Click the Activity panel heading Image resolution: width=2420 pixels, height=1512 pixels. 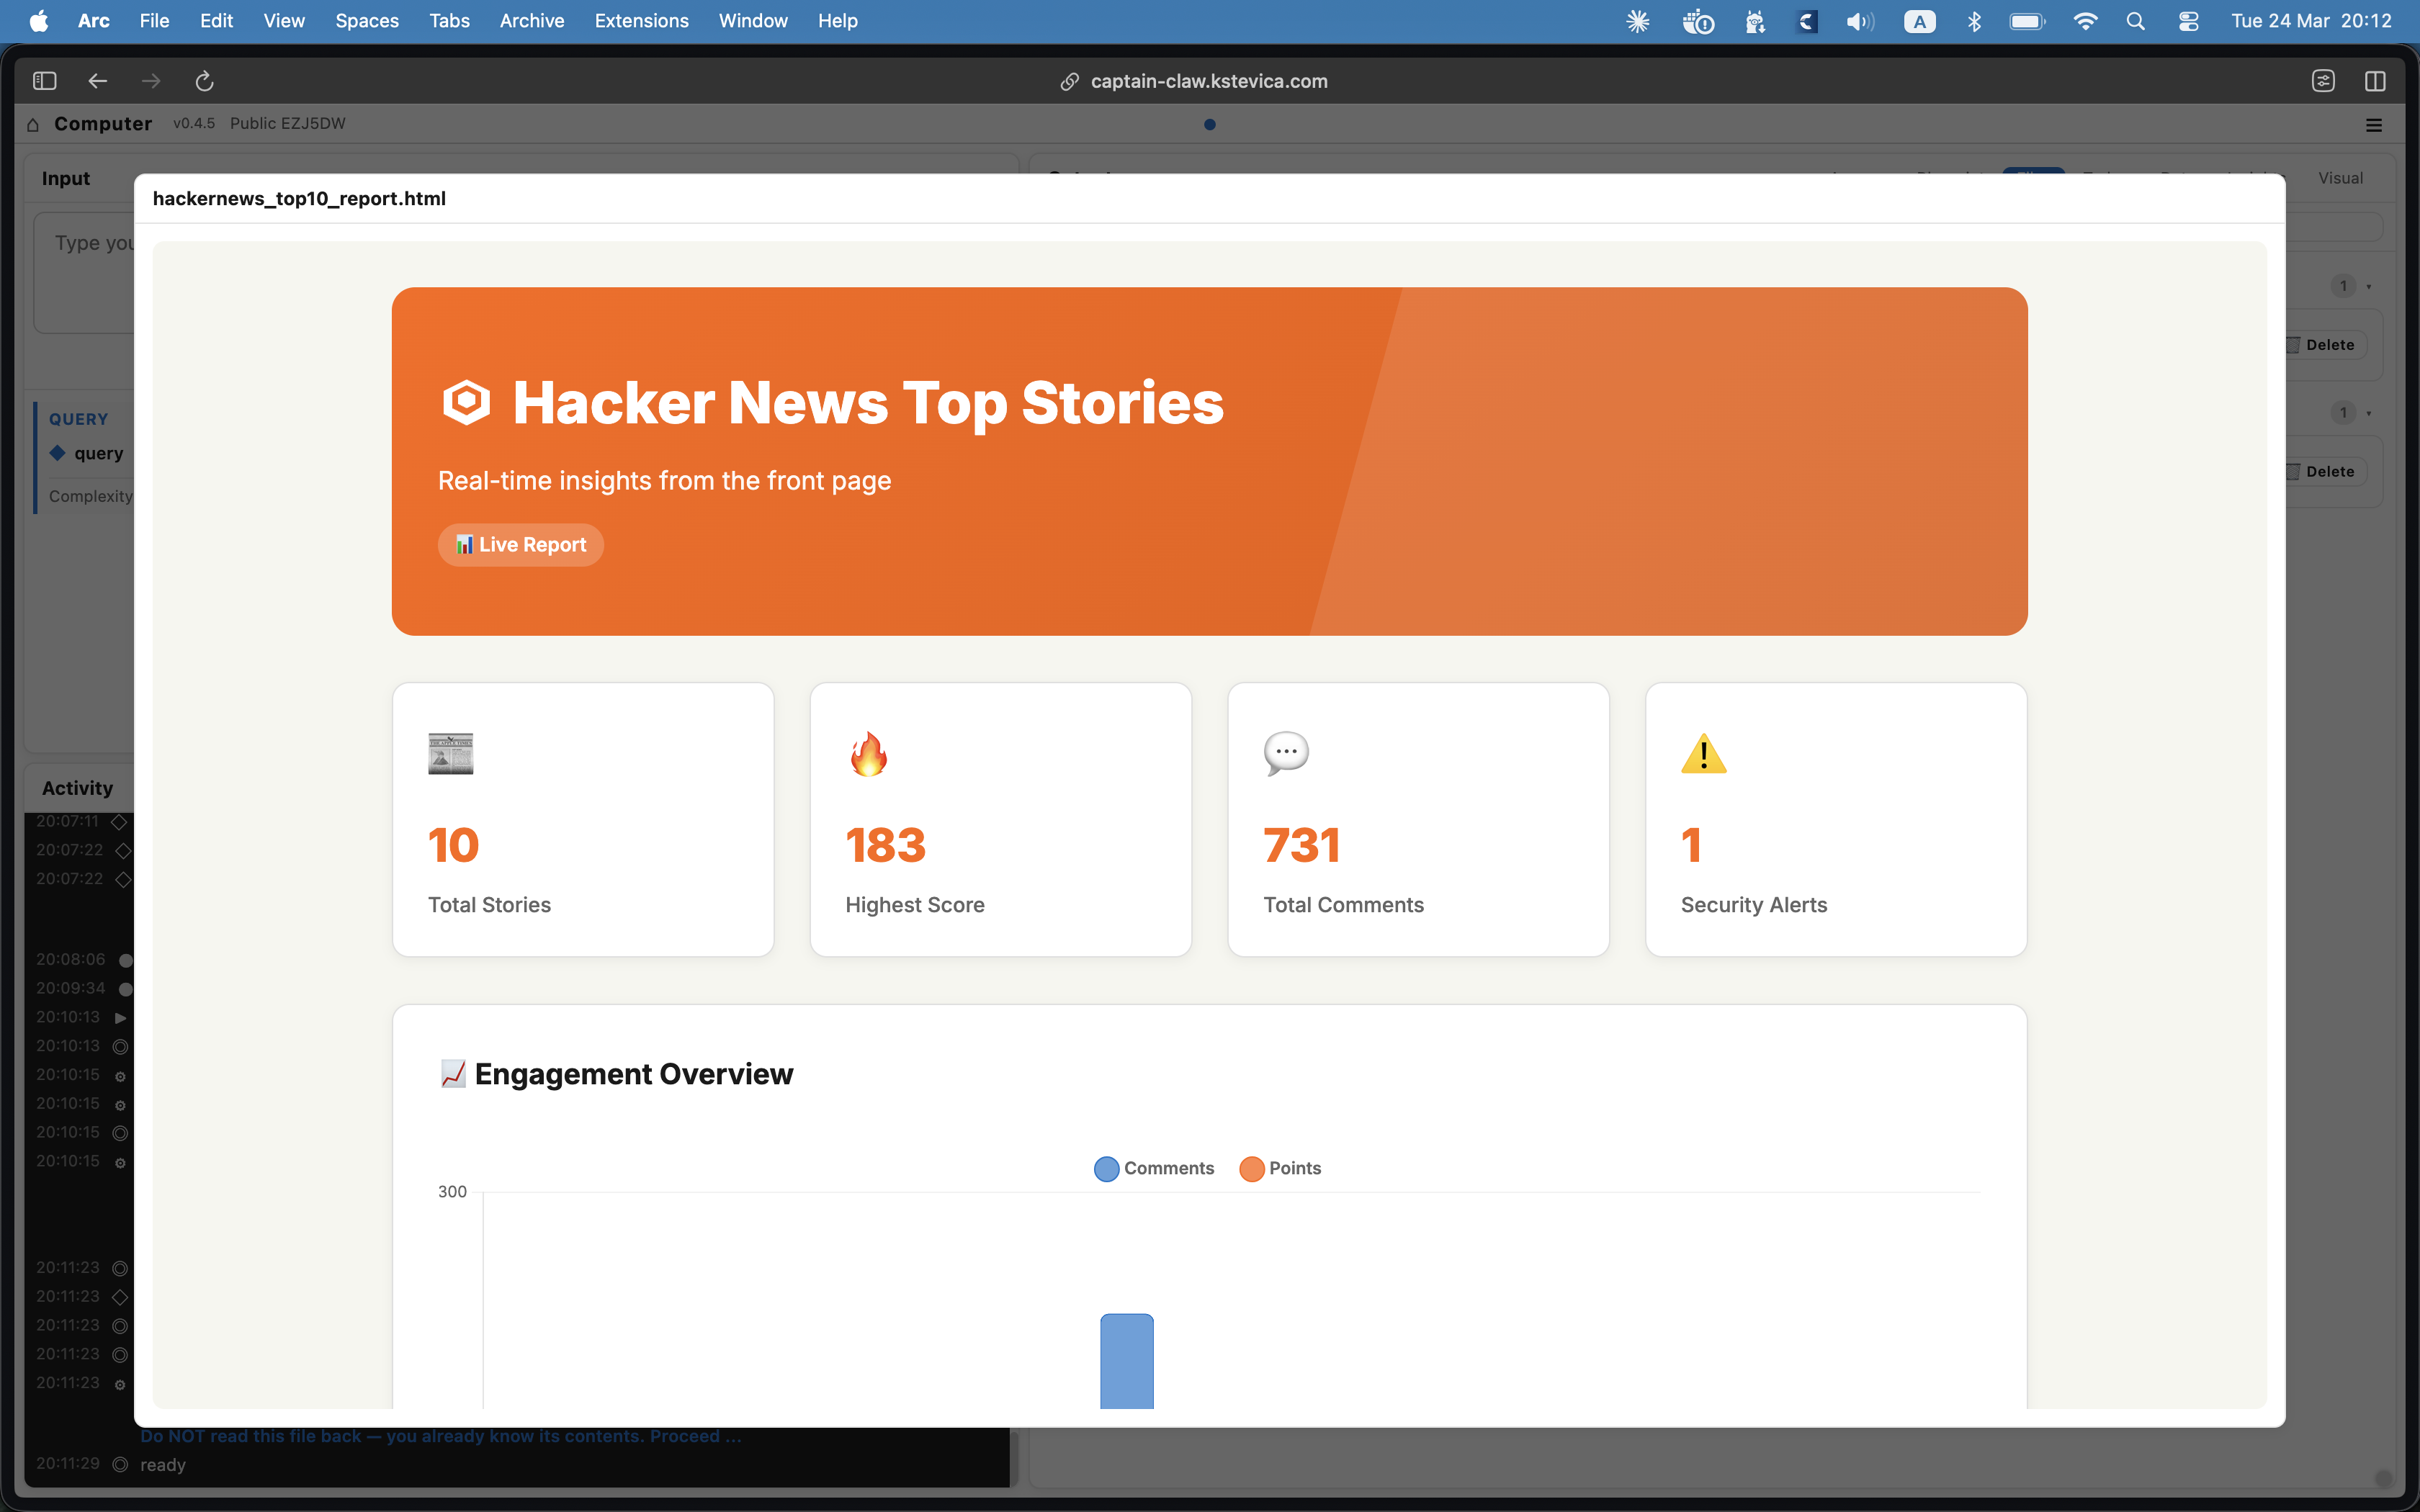(x=77, y=788)
